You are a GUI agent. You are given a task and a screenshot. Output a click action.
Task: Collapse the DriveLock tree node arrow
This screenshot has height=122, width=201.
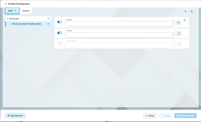[8, 19]
